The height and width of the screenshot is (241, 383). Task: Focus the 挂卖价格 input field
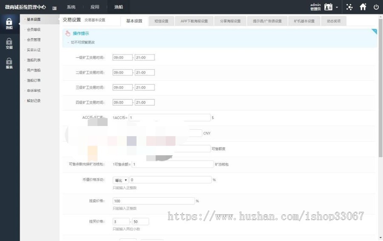pyautogui.click(x=154, y=201)
